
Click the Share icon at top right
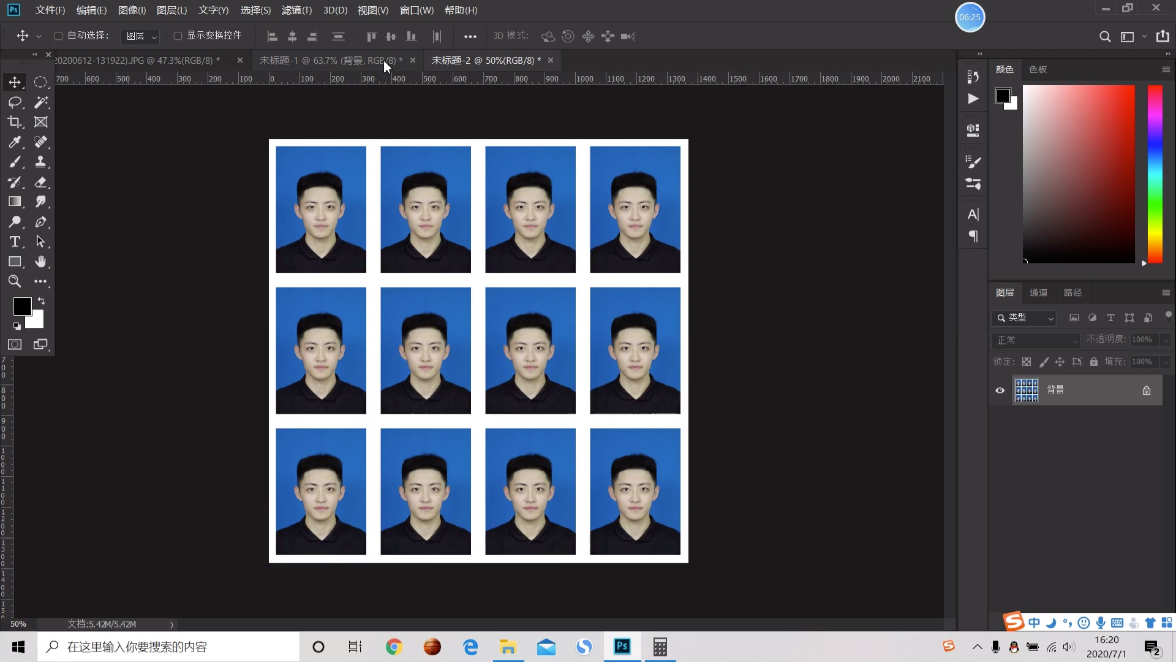pos(1163,36)
